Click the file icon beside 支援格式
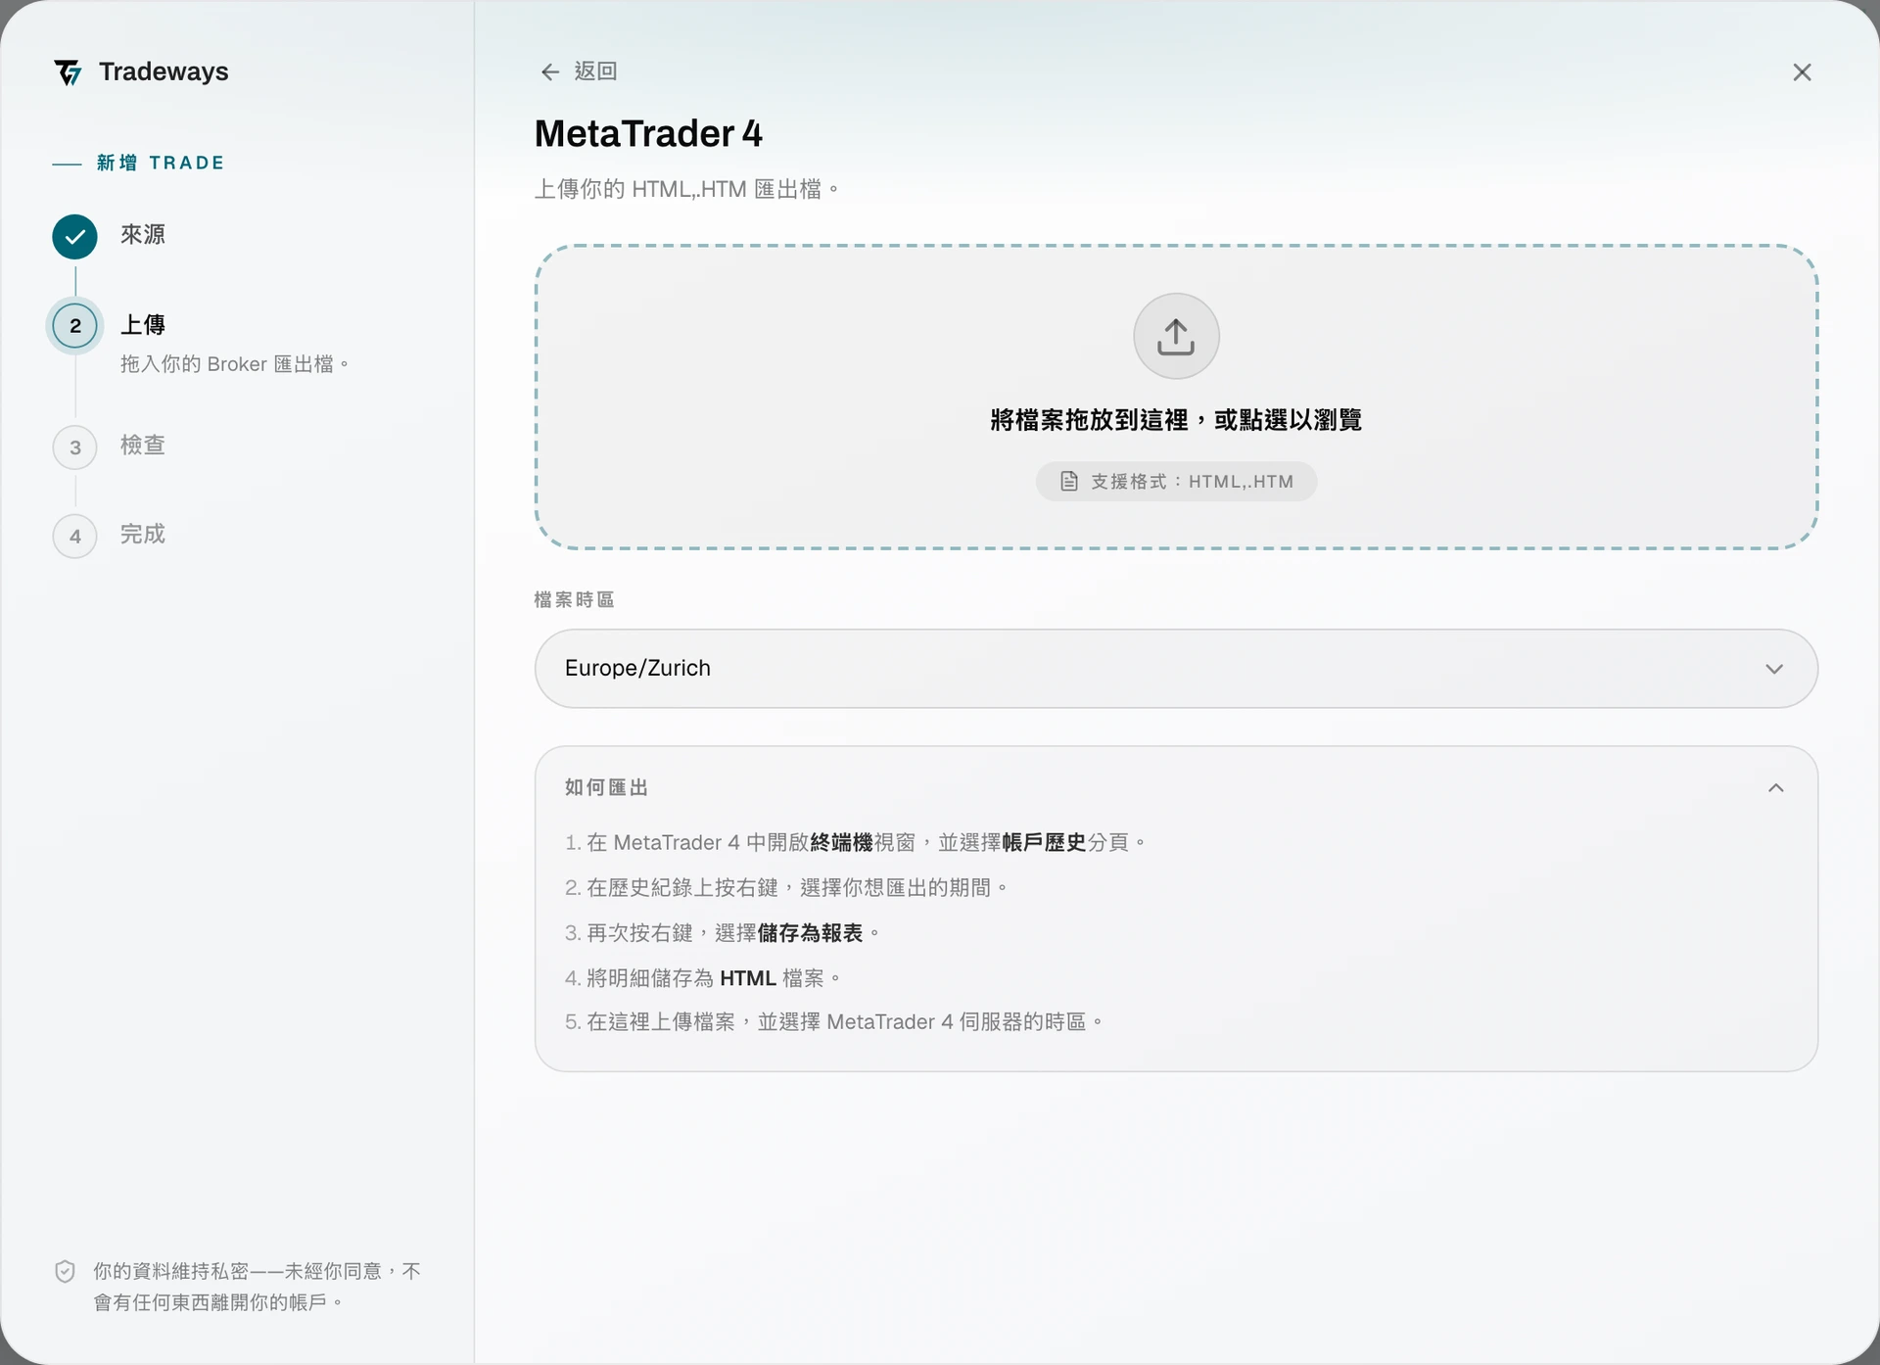The image size is (1880, 1365). [1069, 481]
